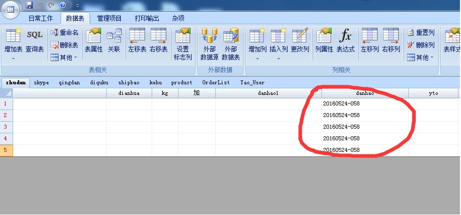The height and width of the screenshot is (215, 461).
Task: Click the save icon in quick access toolbar
Action: click(29, 5)
